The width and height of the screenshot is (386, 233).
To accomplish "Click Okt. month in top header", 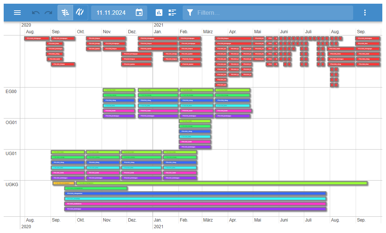I will pos(81,32).
